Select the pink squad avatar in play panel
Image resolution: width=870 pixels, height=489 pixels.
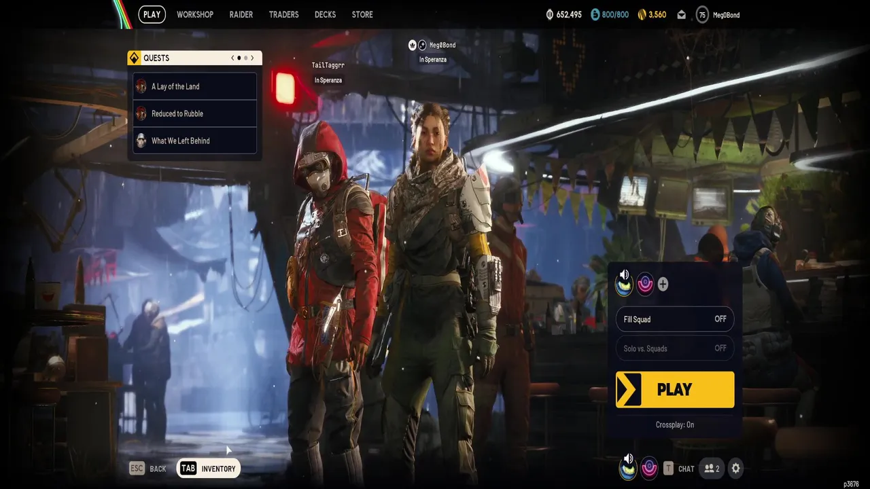[644, 284]
